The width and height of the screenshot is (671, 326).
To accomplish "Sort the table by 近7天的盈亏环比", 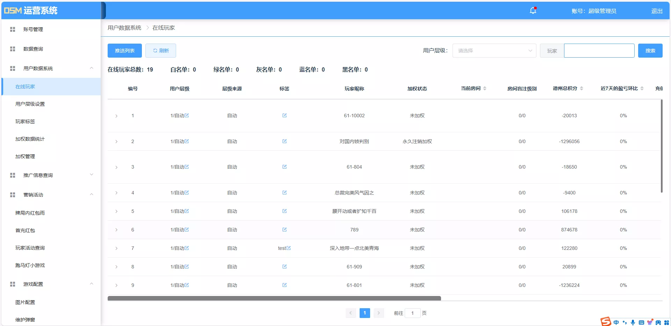I will (642, 88).
